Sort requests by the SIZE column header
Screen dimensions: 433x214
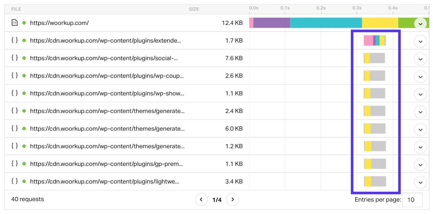click(x=194, y=9)
